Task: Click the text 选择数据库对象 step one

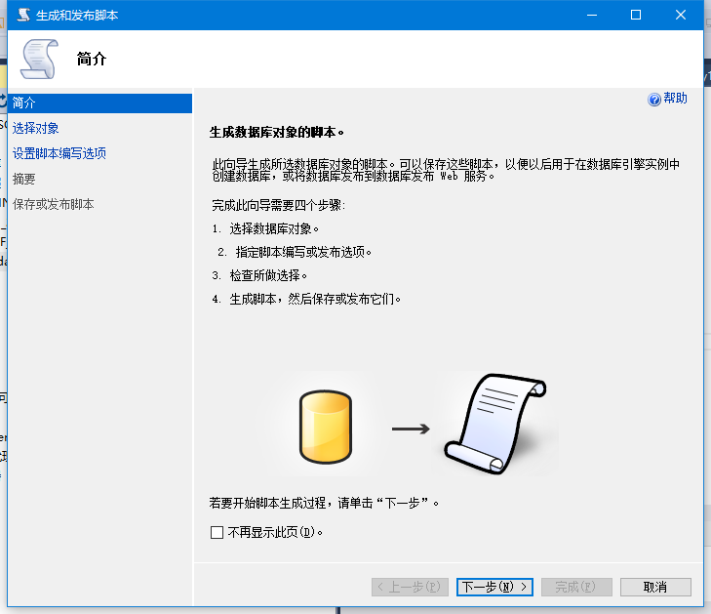Action: [274, 228]
